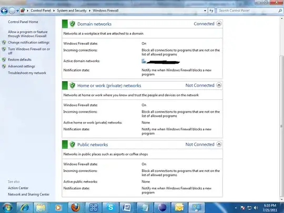
Task: Click the Domain networks heading
Action: pos(94,24)
